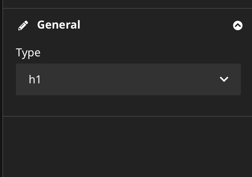Click the h1 value text in combo box
Image resolution: width=252 pixels, height=177 pixels.
(x=35, y=79)
